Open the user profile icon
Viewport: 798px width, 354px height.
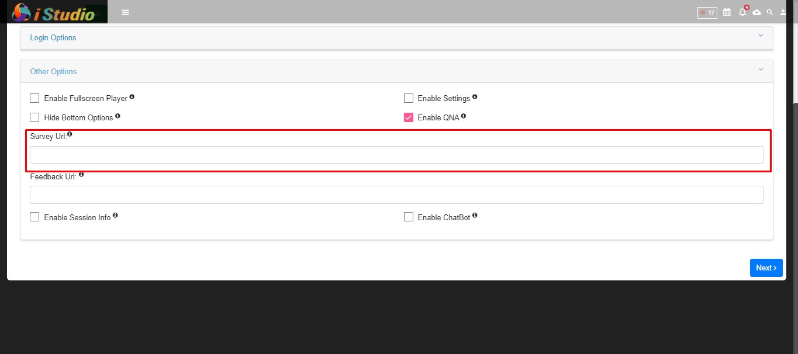tap(783, 12)
